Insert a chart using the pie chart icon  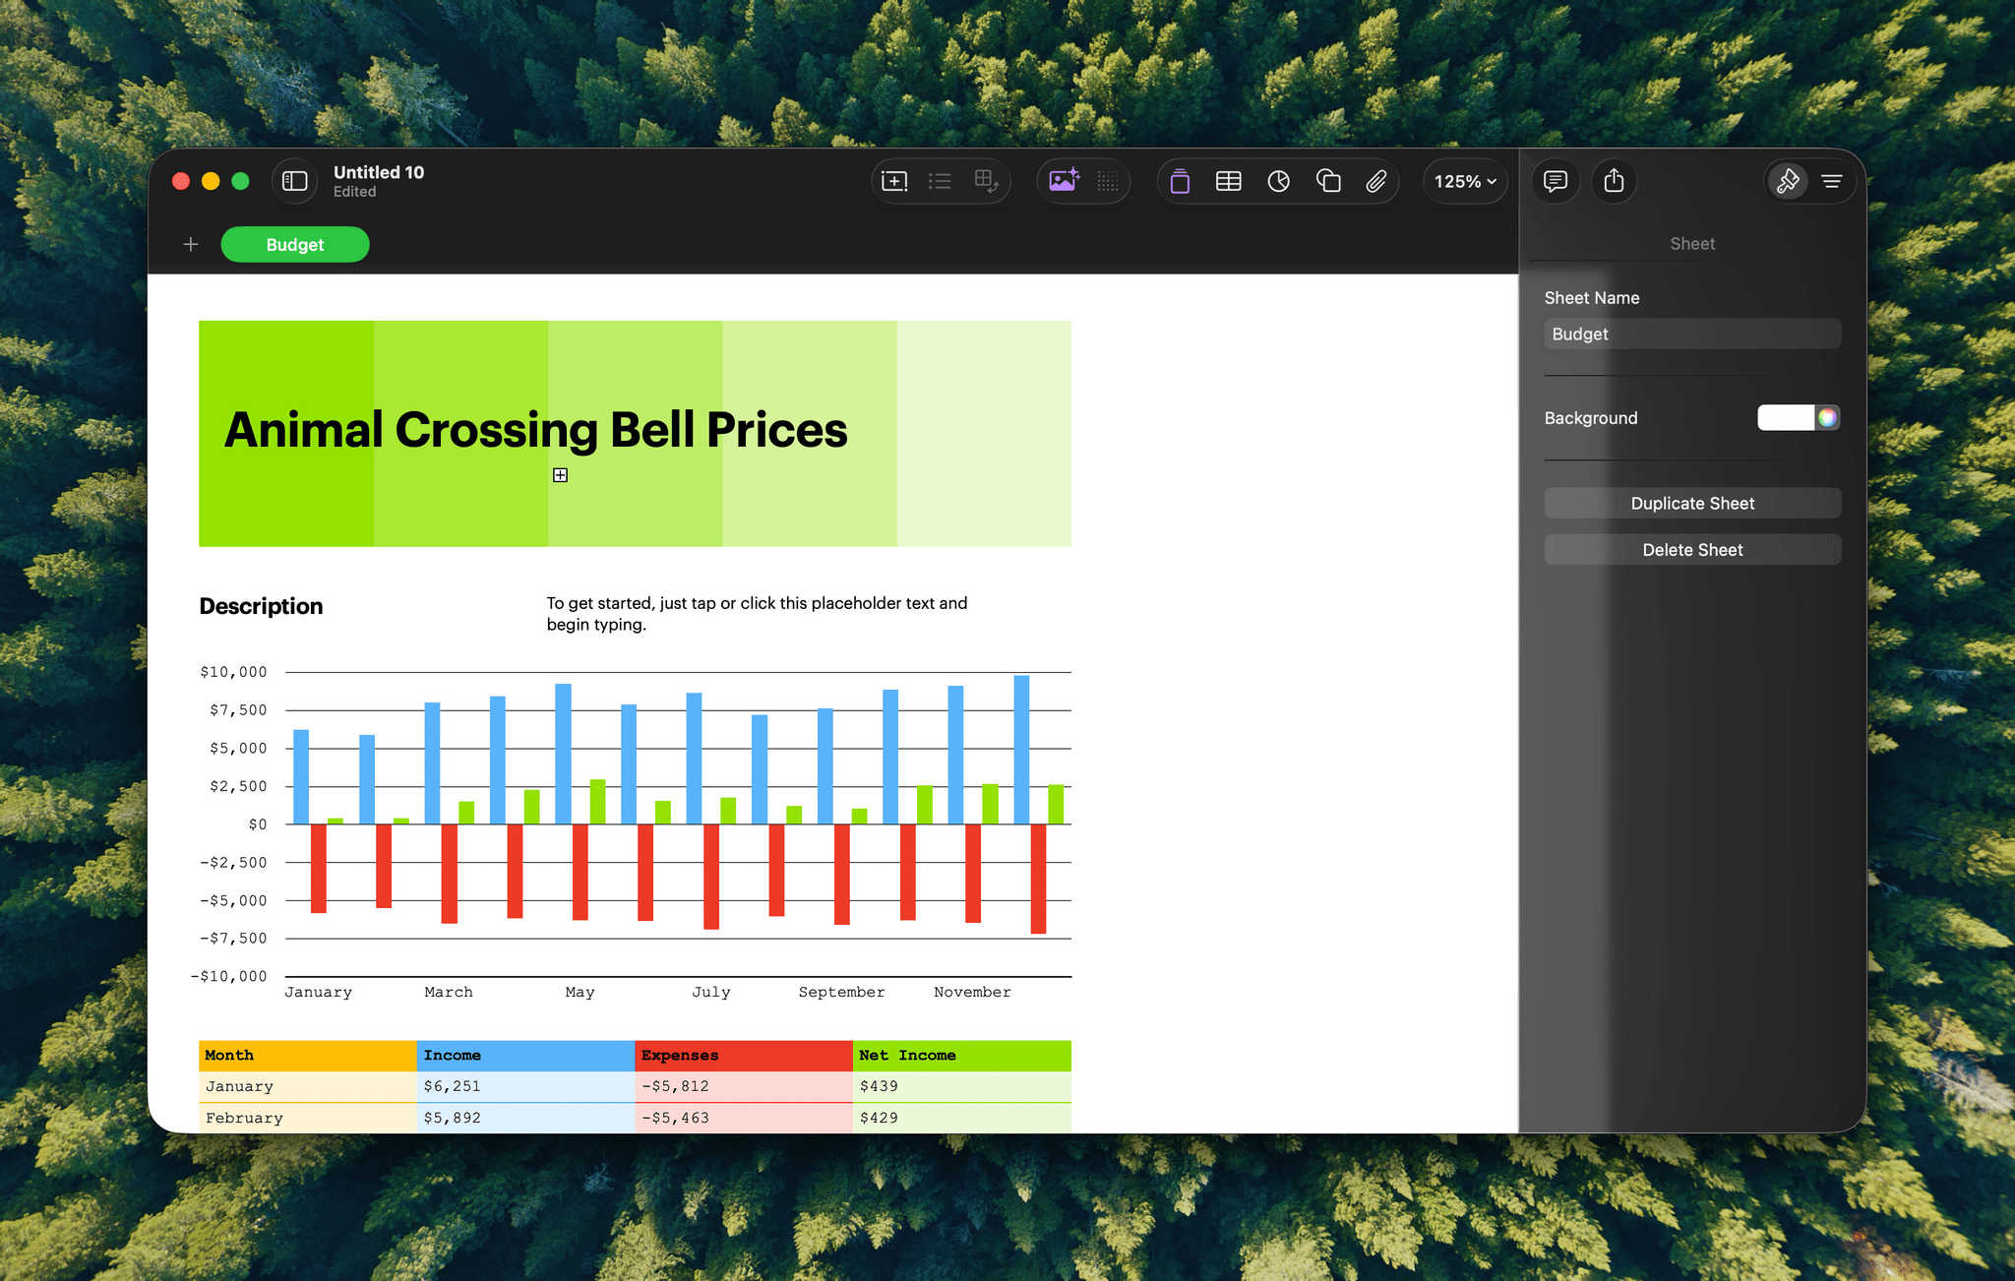[1278, 181]
